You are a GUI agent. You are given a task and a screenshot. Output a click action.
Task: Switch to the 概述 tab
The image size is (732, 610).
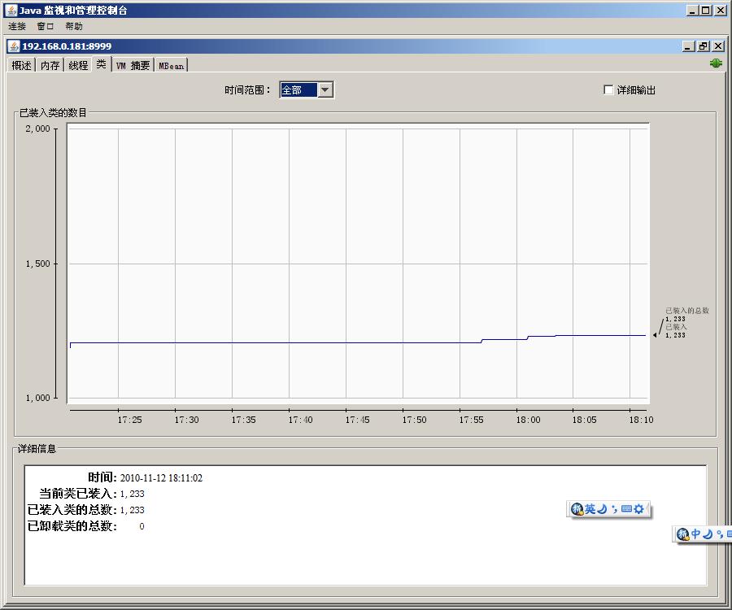tap(21, 65)
